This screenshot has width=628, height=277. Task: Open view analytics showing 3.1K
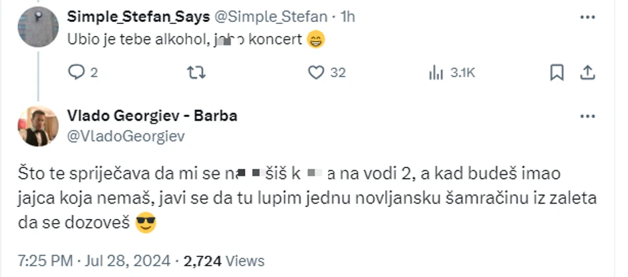436,73
